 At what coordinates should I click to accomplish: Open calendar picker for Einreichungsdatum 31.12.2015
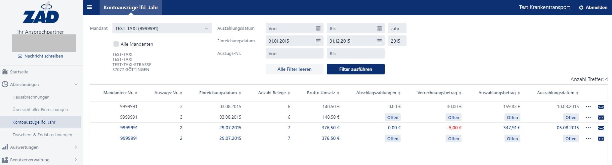[379, 41]
